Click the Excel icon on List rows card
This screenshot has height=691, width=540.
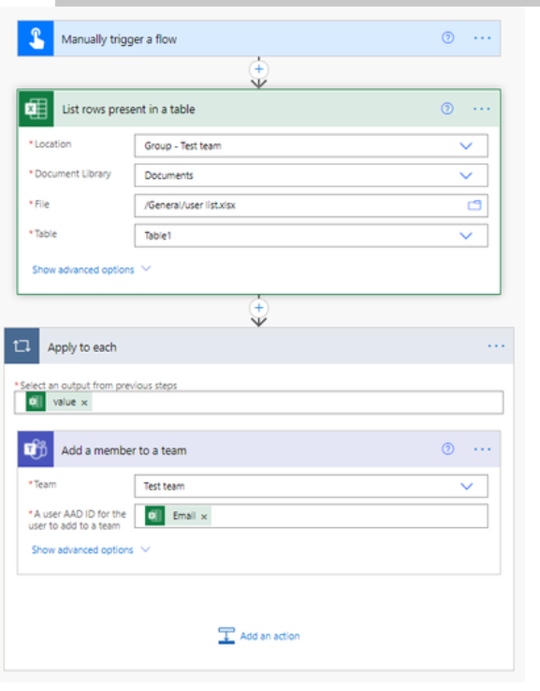pos(36,109)
